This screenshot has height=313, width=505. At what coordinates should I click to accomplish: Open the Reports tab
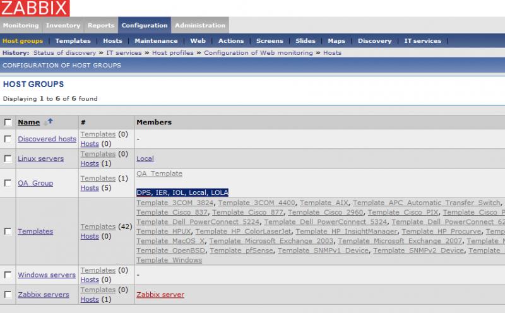pyautogui.click(x=101, y=25)
